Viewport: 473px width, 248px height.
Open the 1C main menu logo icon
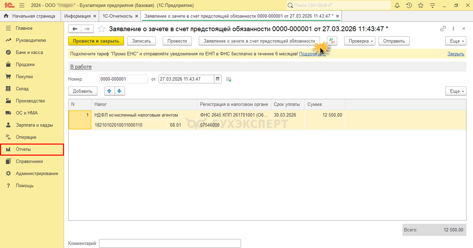(x=9, y=5)
